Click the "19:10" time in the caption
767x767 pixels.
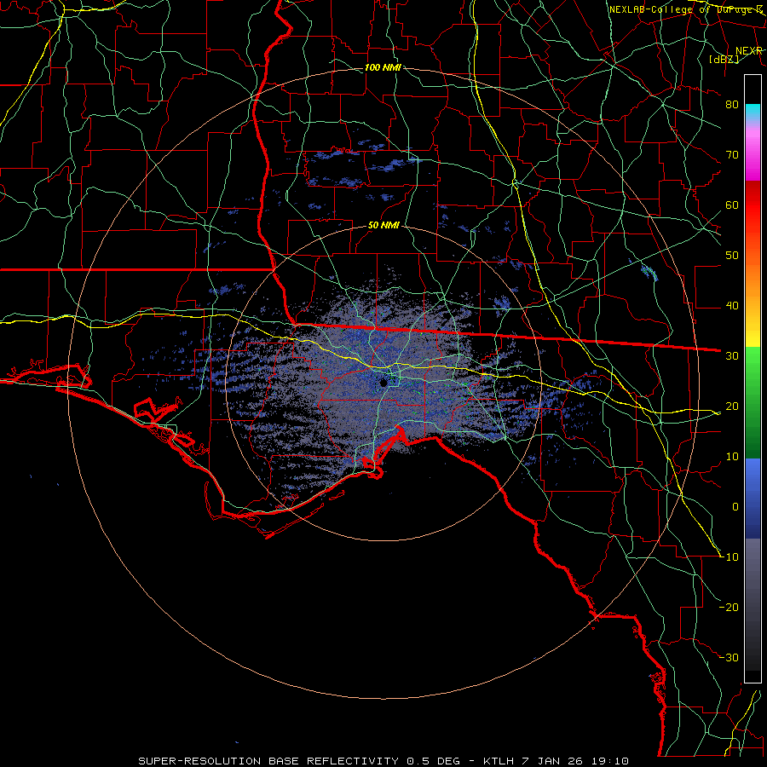(x=609, y=761)
